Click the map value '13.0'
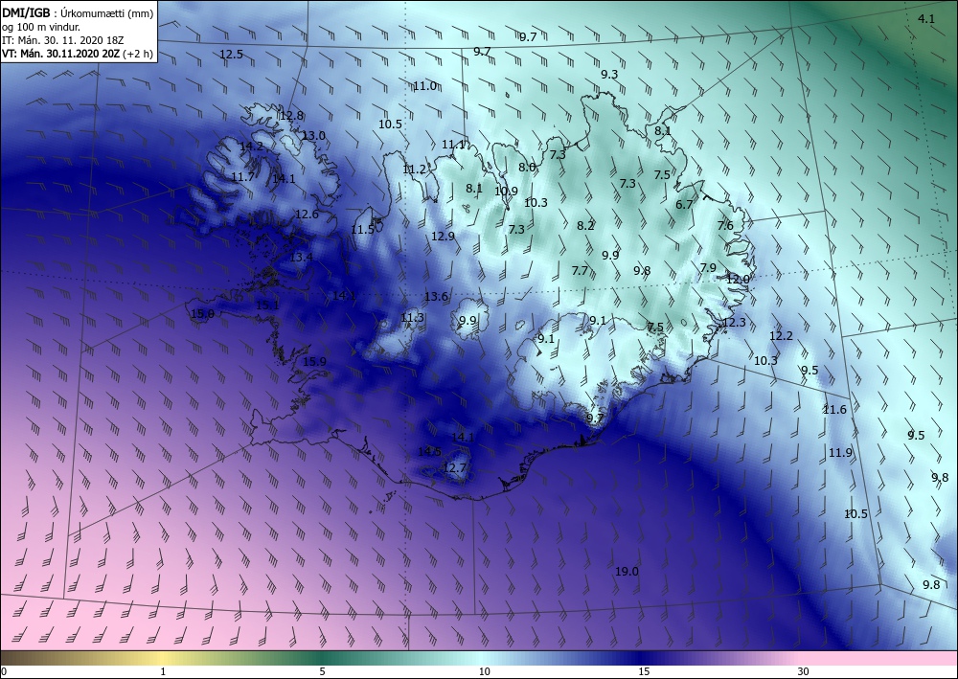This screenshot has width=958, height=679. pyautogui.click(x=313, y=136)
